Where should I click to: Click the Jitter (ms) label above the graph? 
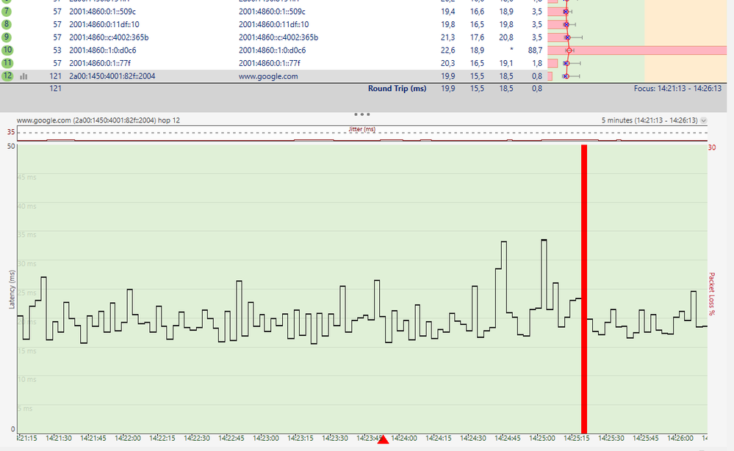361,129
